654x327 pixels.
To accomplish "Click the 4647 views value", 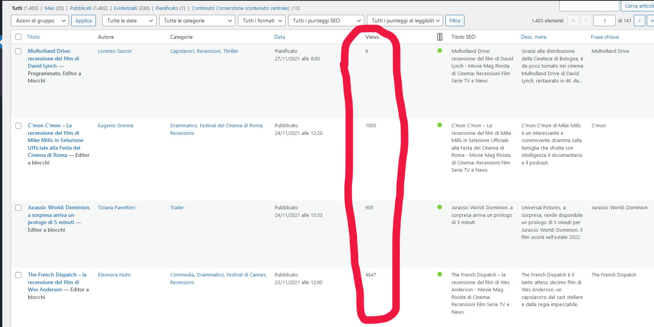I will click(x=371, y=275).
